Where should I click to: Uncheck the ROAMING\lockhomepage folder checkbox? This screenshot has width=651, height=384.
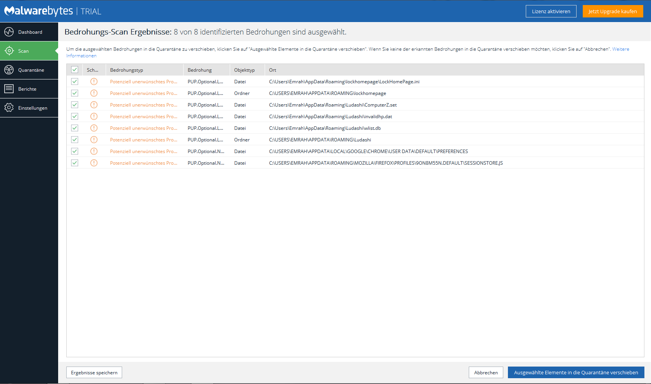coord(75,93)
